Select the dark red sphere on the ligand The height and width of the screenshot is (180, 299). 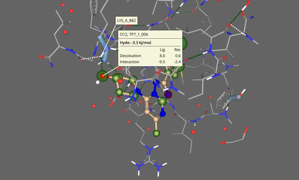[168, 94]
